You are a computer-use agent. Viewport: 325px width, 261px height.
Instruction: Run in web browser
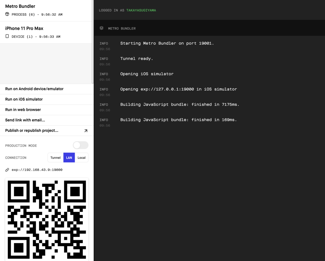(47, 110)
